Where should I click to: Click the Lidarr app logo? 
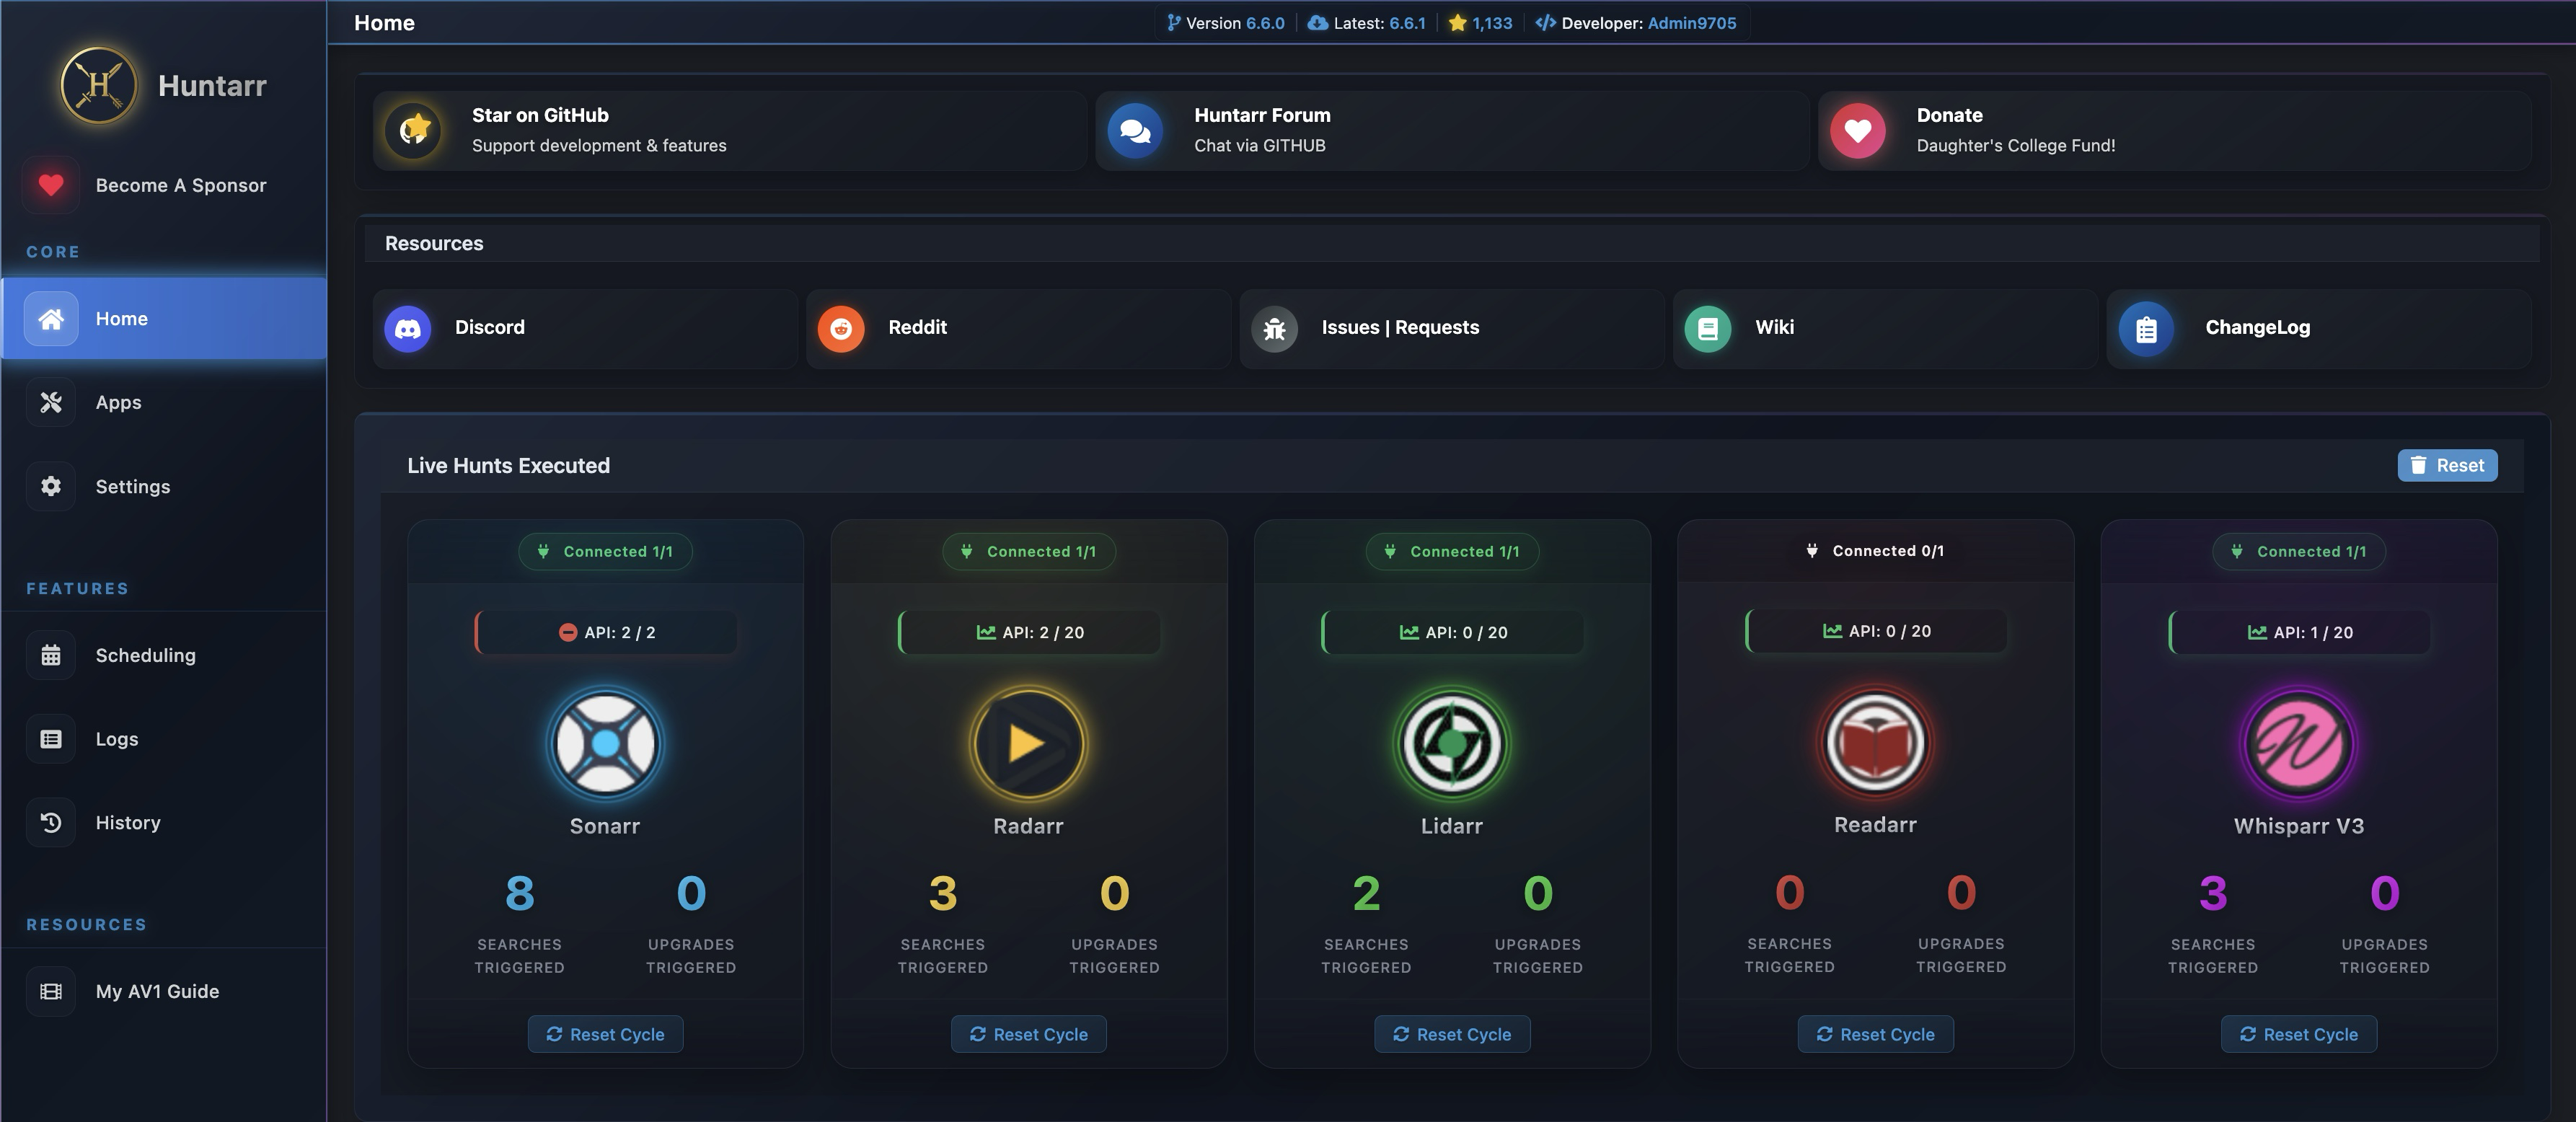pos(1452,743)
